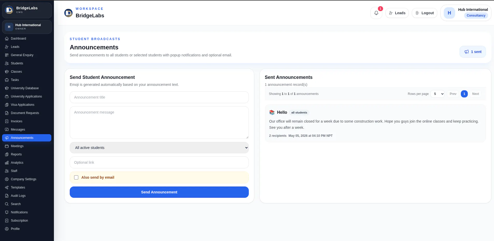494x241 pixels.
Task: Click the Leads icon in the sidebar
Action: pyautogui.click(x=7, y=47)
